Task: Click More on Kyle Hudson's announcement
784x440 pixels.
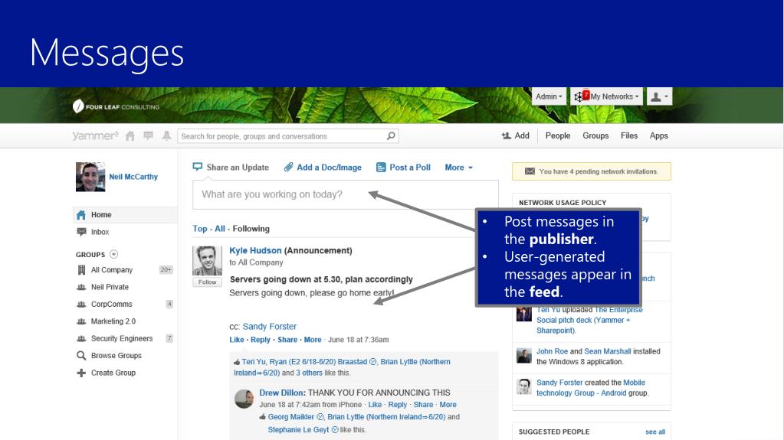Action: [313, 340]
